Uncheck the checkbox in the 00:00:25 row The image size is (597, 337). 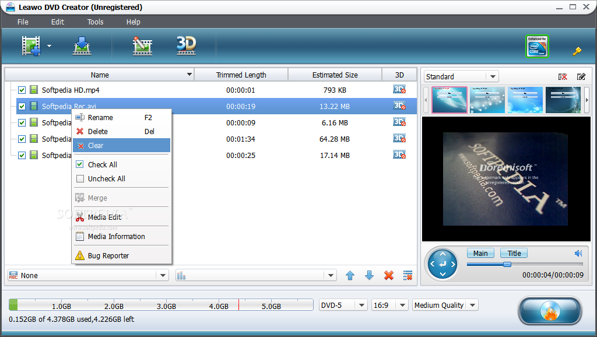tap(22, 155)
